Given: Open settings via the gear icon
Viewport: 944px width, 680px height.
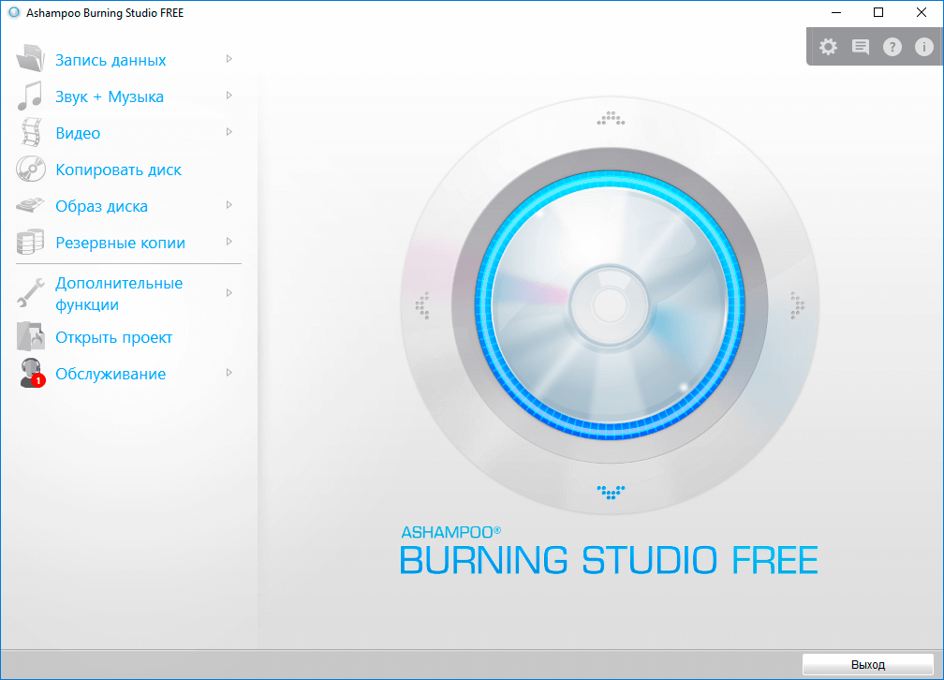Looking at the screenshot, I should (x=828, y=47).
